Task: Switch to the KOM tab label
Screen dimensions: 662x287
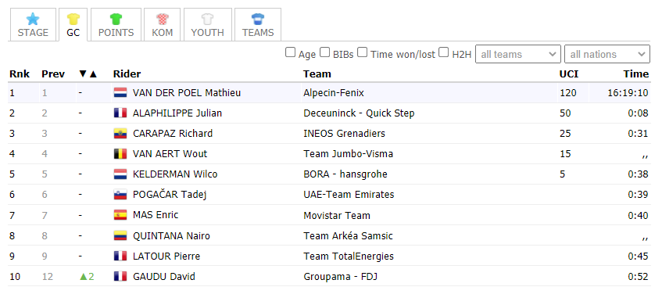Action: (162, 33)
